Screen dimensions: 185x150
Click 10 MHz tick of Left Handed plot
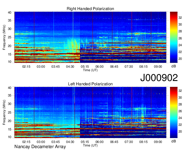point(10,137)
